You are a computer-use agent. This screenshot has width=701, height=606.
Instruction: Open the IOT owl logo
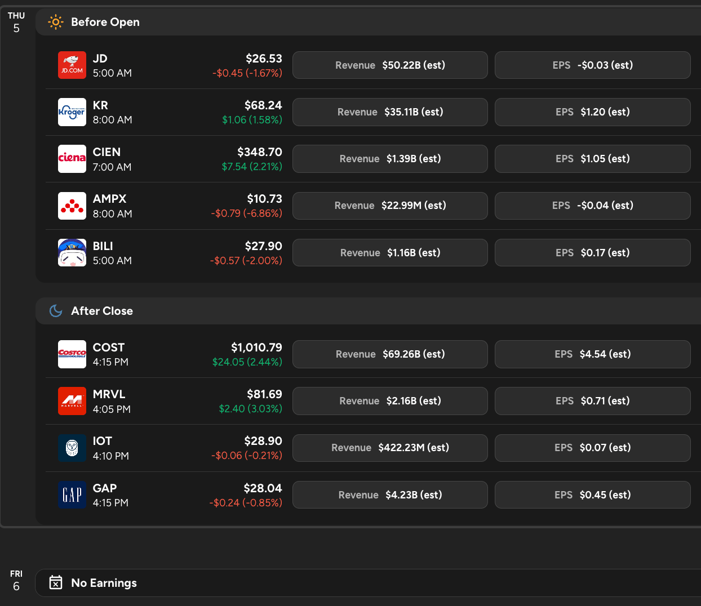click(72, 448)
